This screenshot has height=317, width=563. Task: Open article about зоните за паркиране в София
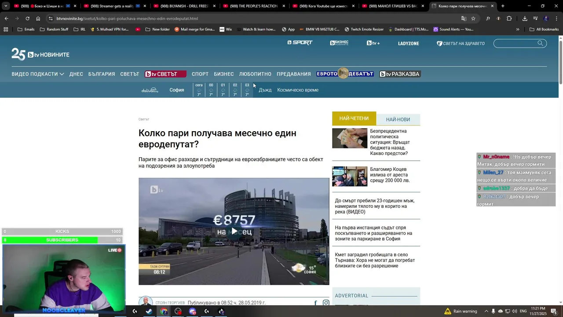[x=373, y=233]
